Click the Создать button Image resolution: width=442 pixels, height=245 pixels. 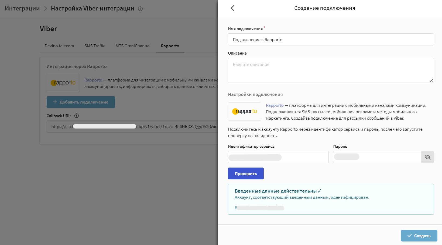[419, 236]
